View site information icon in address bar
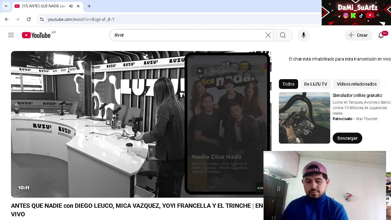Viewport: 391px width, 220px height. tap(42, 19)
